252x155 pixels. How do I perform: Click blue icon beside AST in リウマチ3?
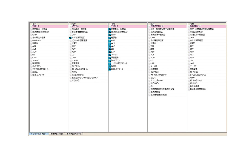110,40
